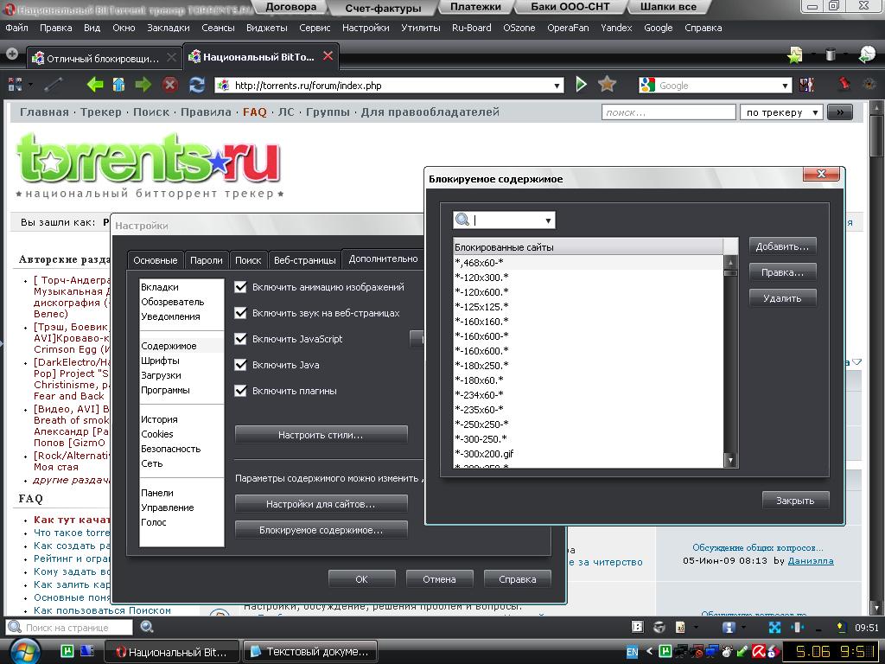Toggle Включить Java checkbox

click(x=240, y=365)
